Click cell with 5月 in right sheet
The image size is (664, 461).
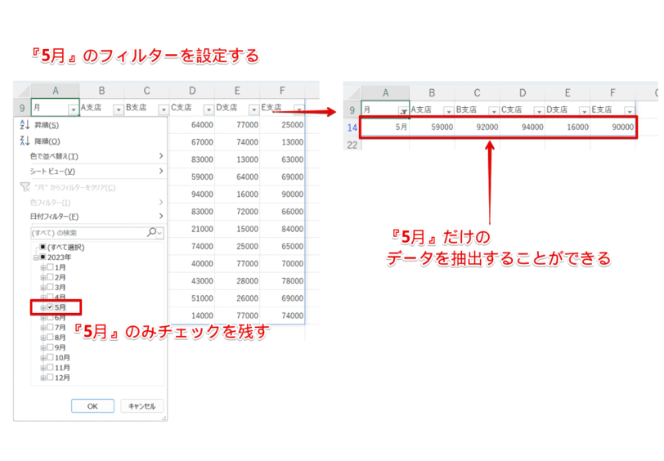coord(385,127)
